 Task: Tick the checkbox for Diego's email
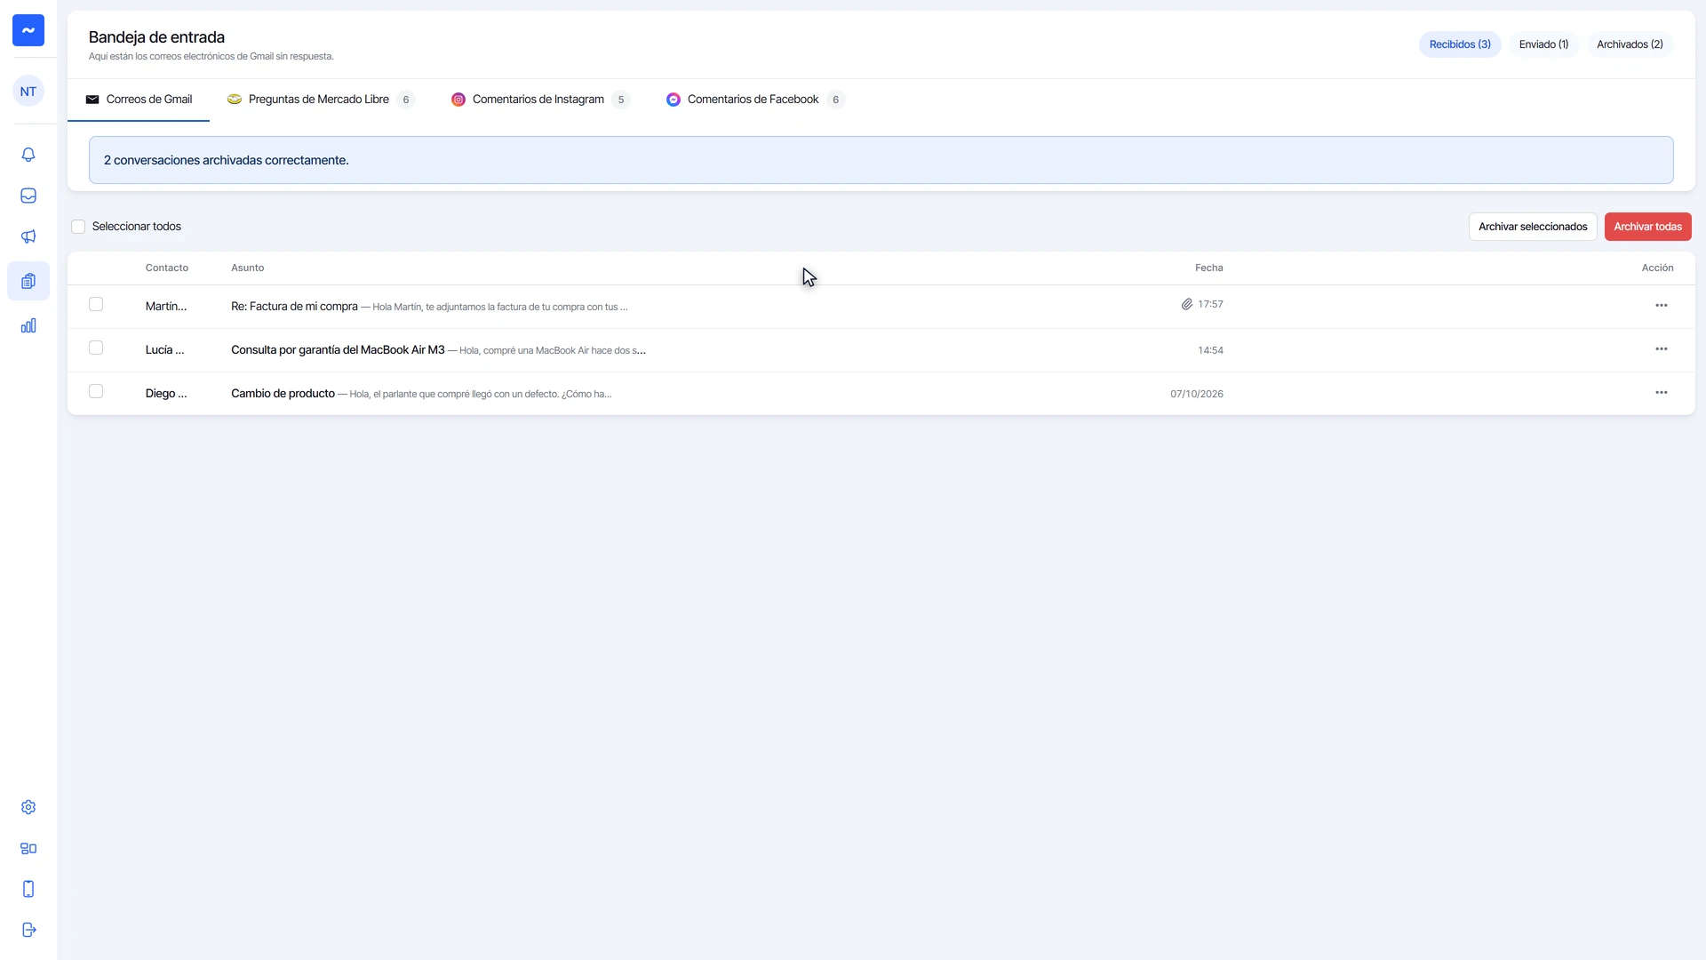point(96,391)
